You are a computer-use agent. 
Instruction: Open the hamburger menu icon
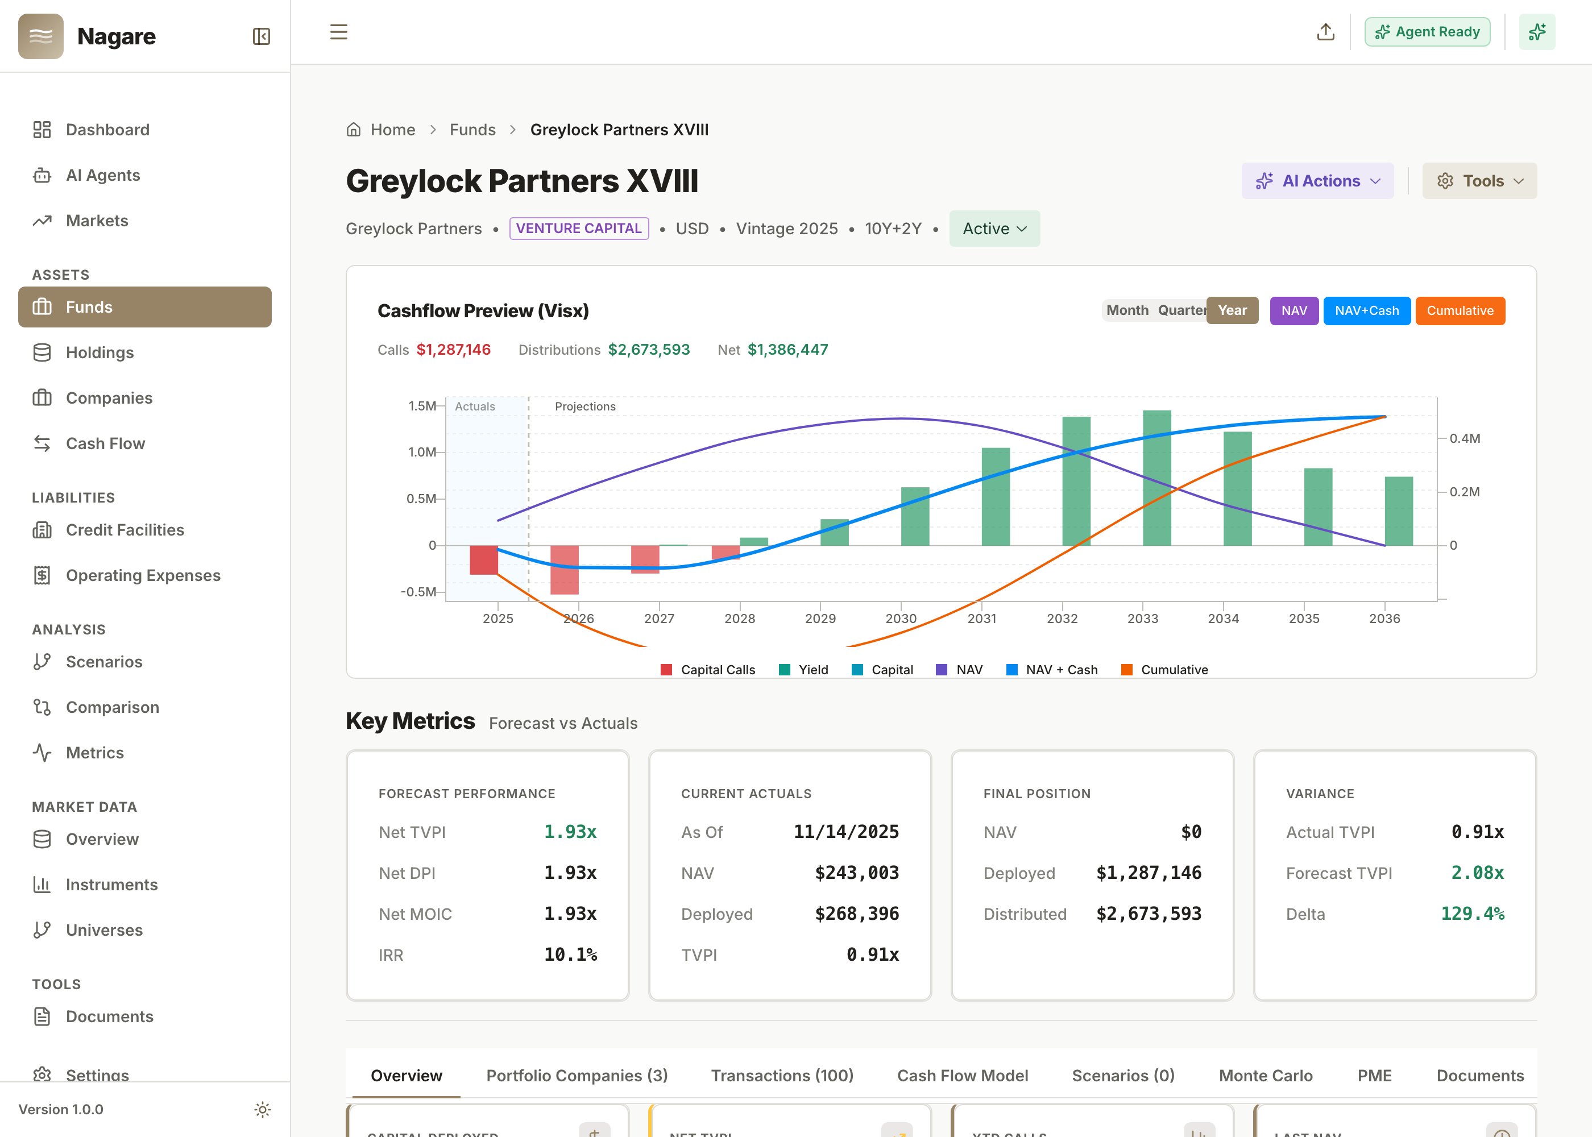coord(339,32)
